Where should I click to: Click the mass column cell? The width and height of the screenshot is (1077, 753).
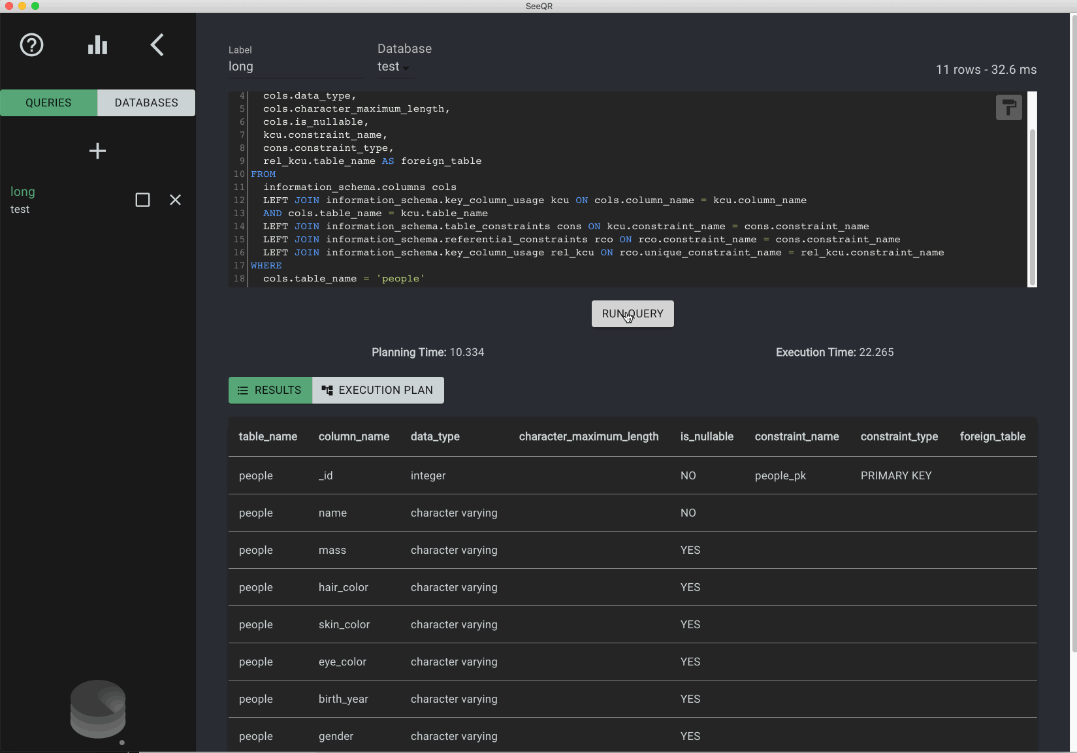332,550
